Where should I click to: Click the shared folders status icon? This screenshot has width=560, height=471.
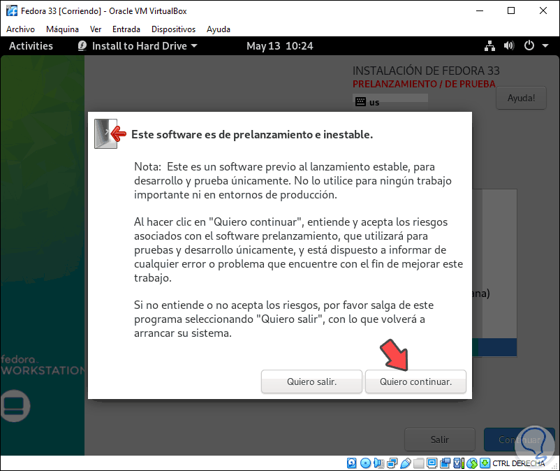tap(418, 463)
